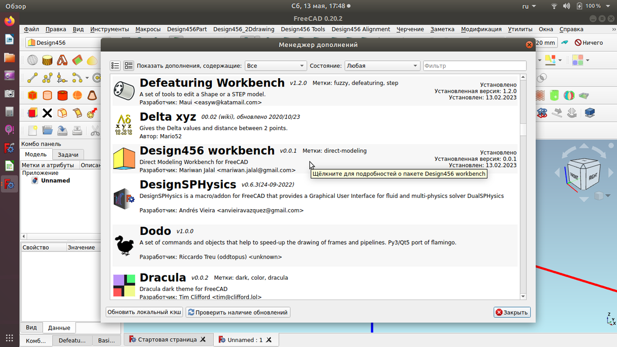
Task: Click the orange letter-A extrude icon
Action: click(62, 60)
